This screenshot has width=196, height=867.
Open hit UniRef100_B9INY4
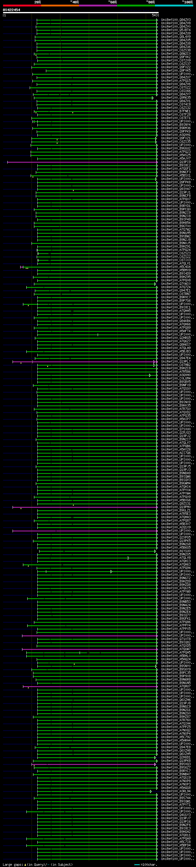tap(176, 125)
